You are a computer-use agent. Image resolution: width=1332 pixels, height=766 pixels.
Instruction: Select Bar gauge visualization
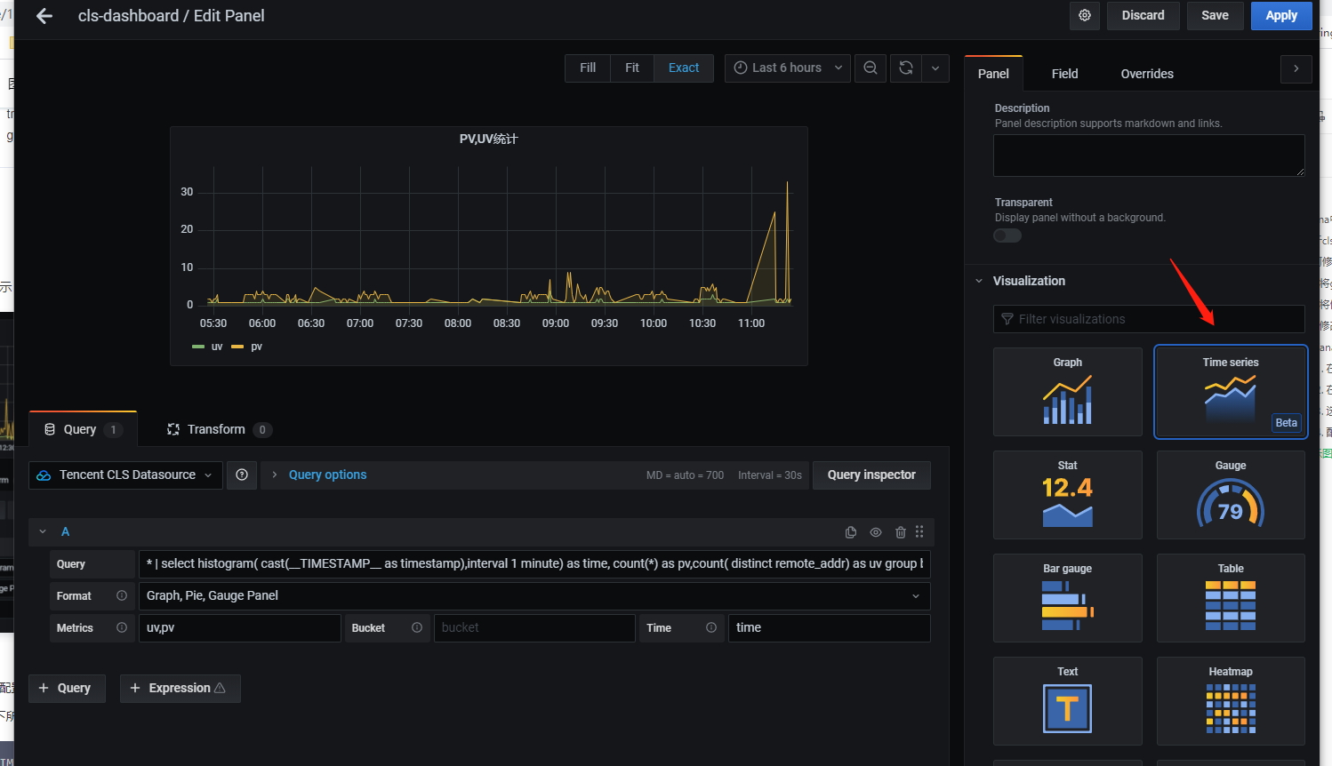click(x=1067, y=598)
